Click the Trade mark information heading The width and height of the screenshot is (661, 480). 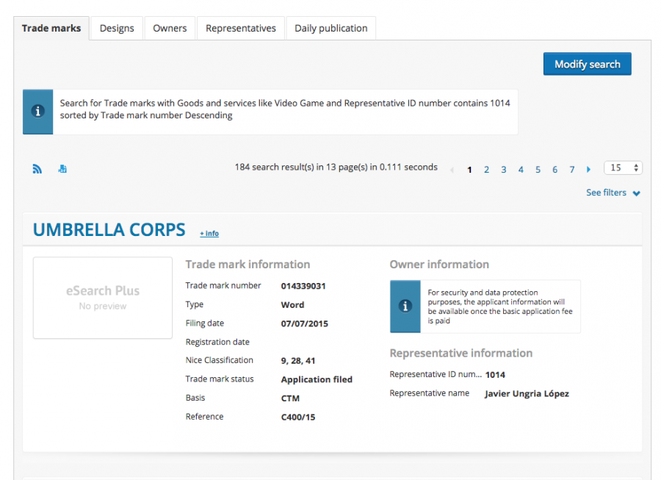[x=248, y=265]
